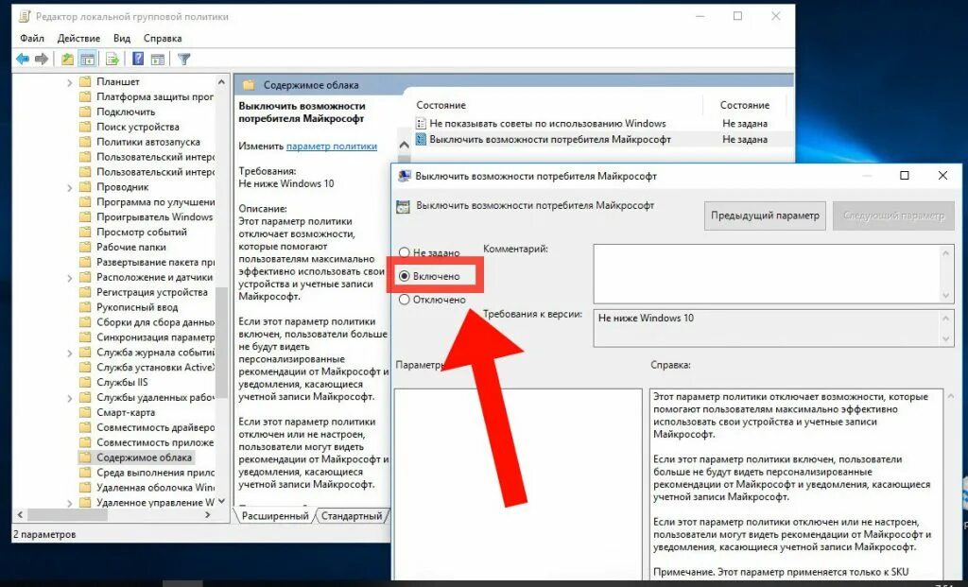Select the 'Не задано' radio button
This screenshot has width=968, height=587.
(405, 252)
